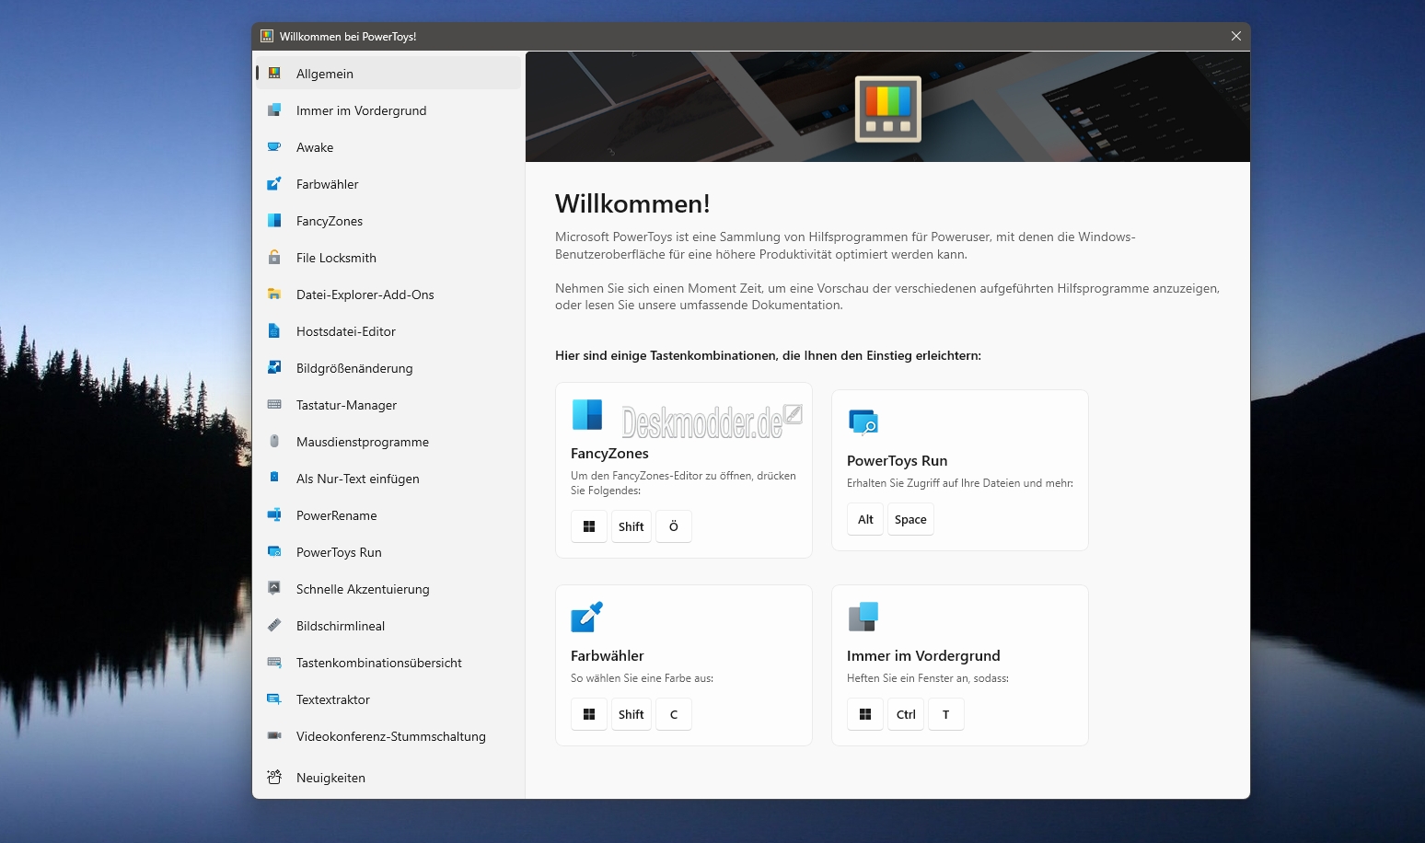Click the Textextraktor sidebar icon
Image resolution: width=1425 pixels, height=843 pixels.
click(x=274, y=699)
